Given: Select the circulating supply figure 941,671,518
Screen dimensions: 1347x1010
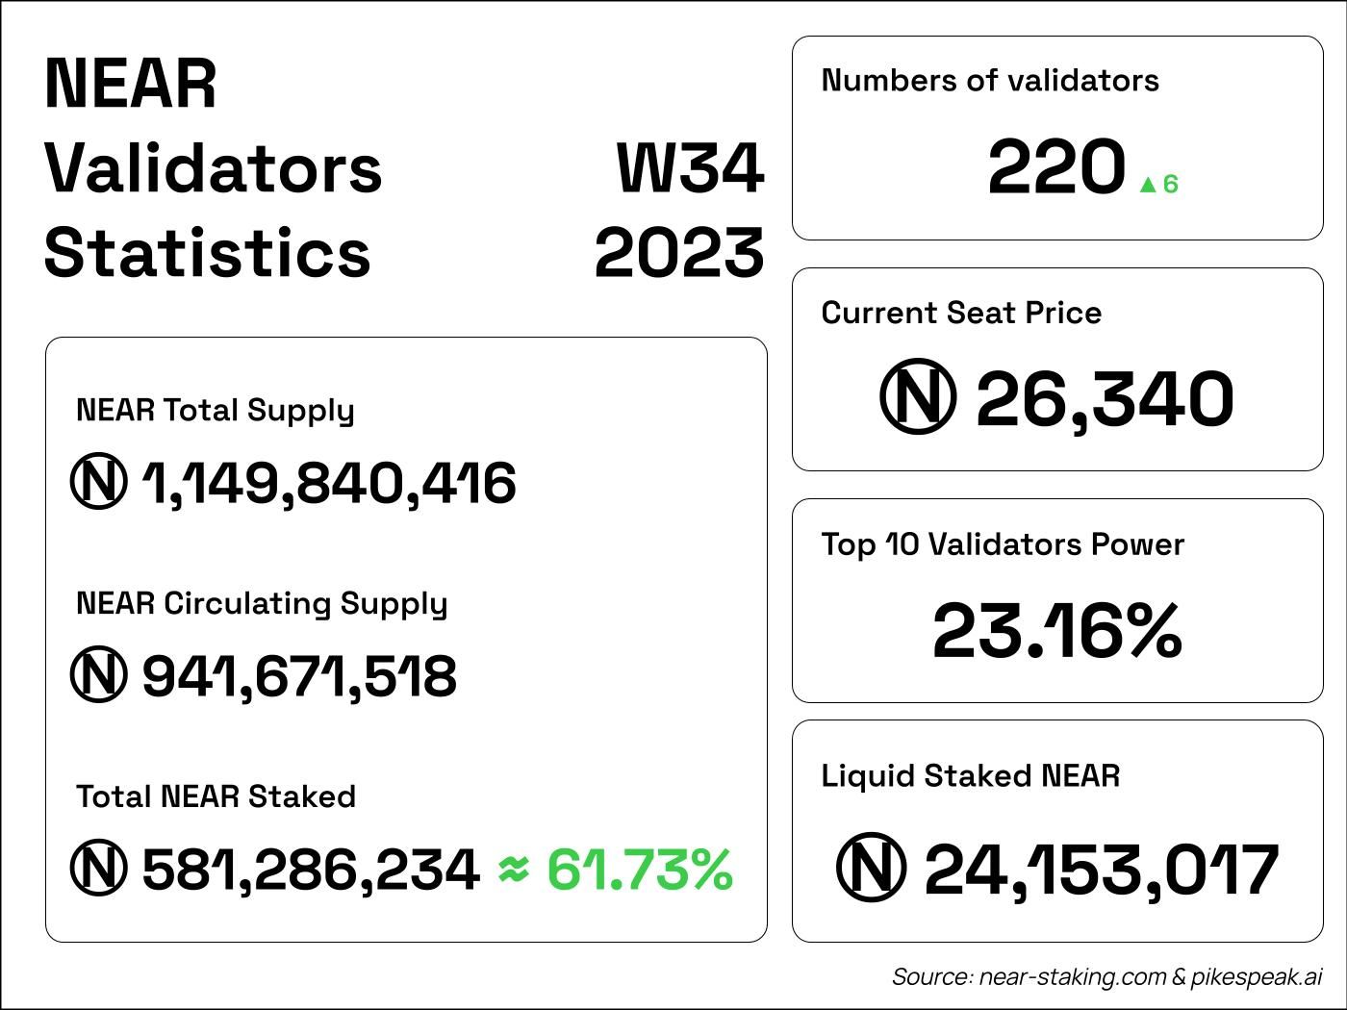Looking at the screenshot, I should tap(299, 676).
